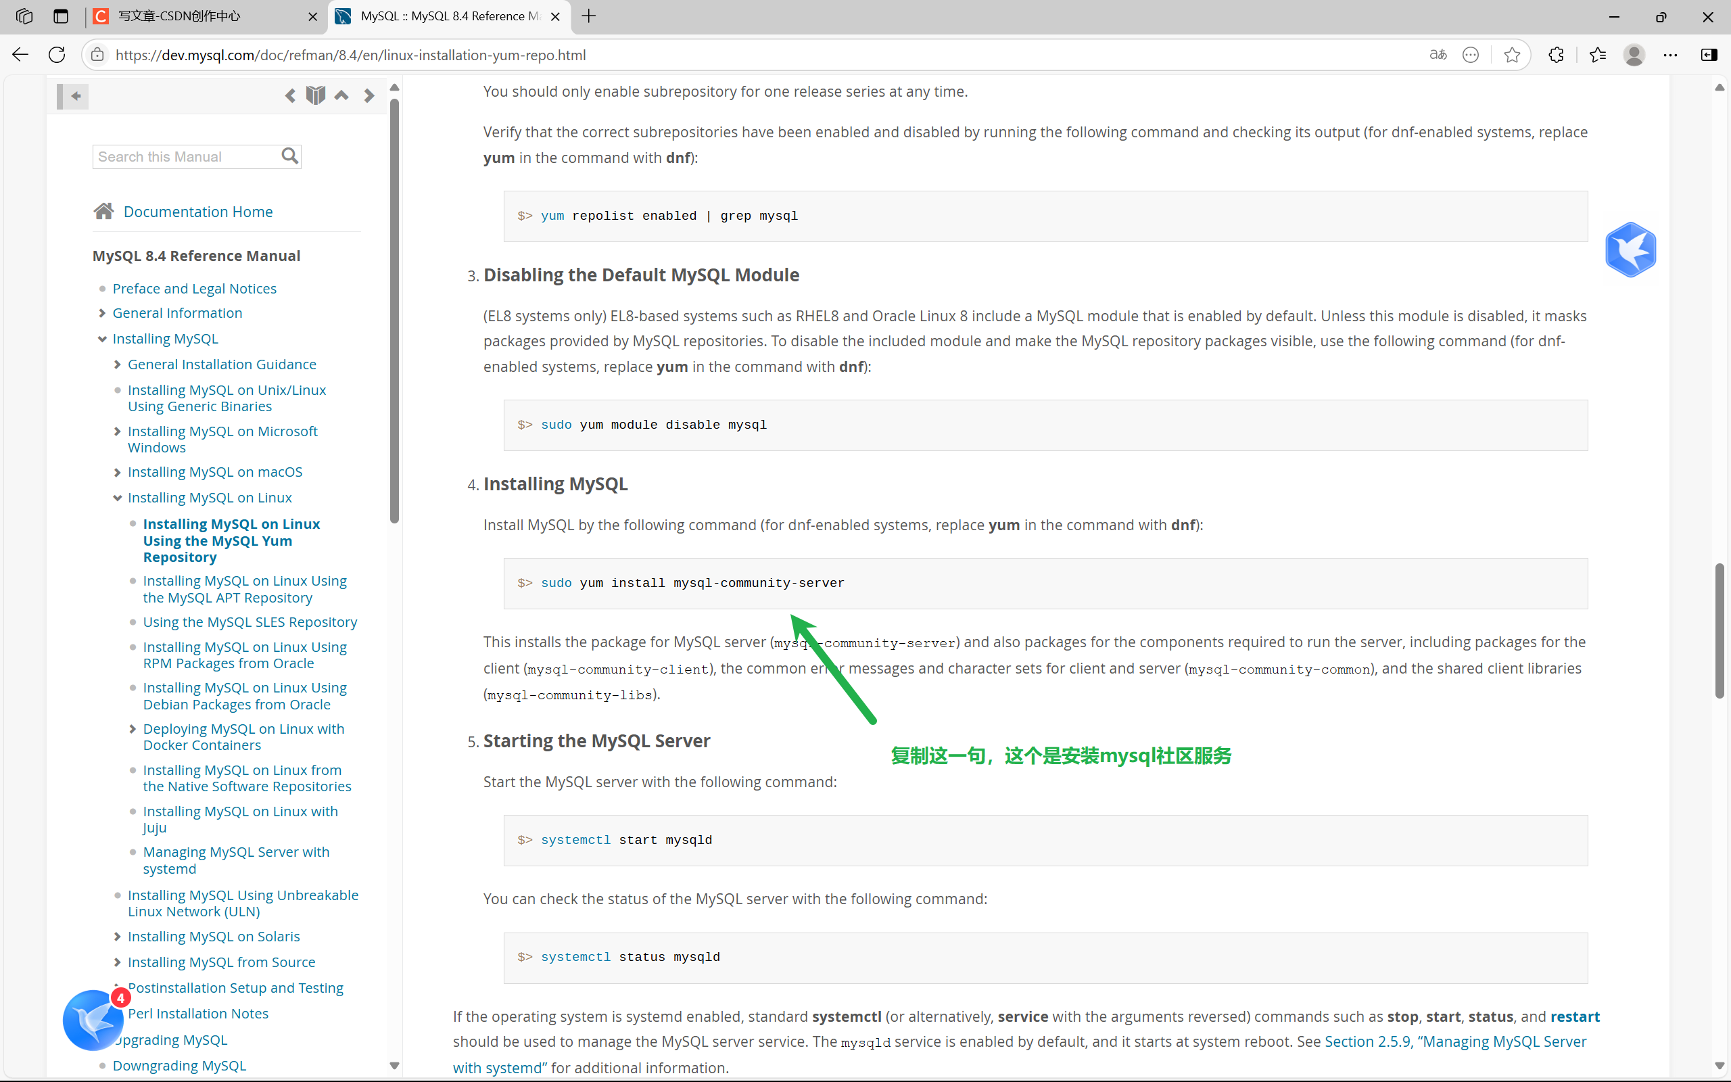The image size is (1731, 1082).
Task: Go up one level in manual
Action: coord(342,96)
